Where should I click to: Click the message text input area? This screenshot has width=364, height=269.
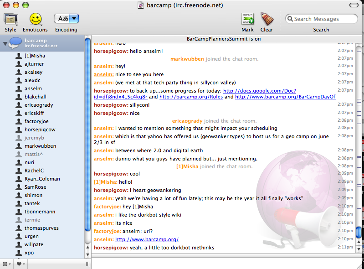tap(224, 264)
